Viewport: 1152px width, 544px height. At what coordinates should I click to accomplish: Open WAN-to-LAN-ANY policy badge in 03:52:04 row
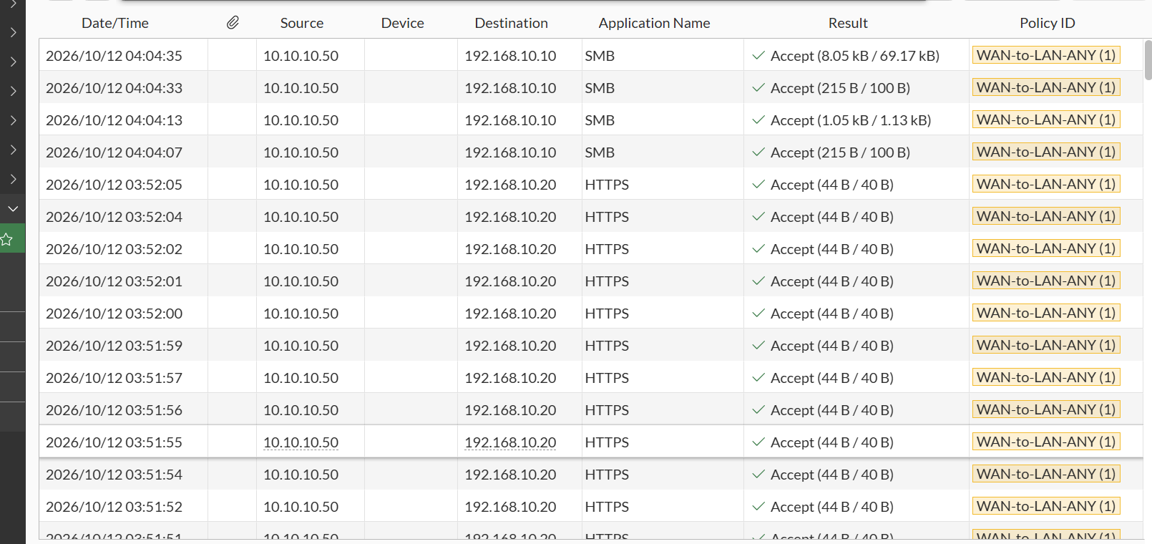click(1046, 216)
